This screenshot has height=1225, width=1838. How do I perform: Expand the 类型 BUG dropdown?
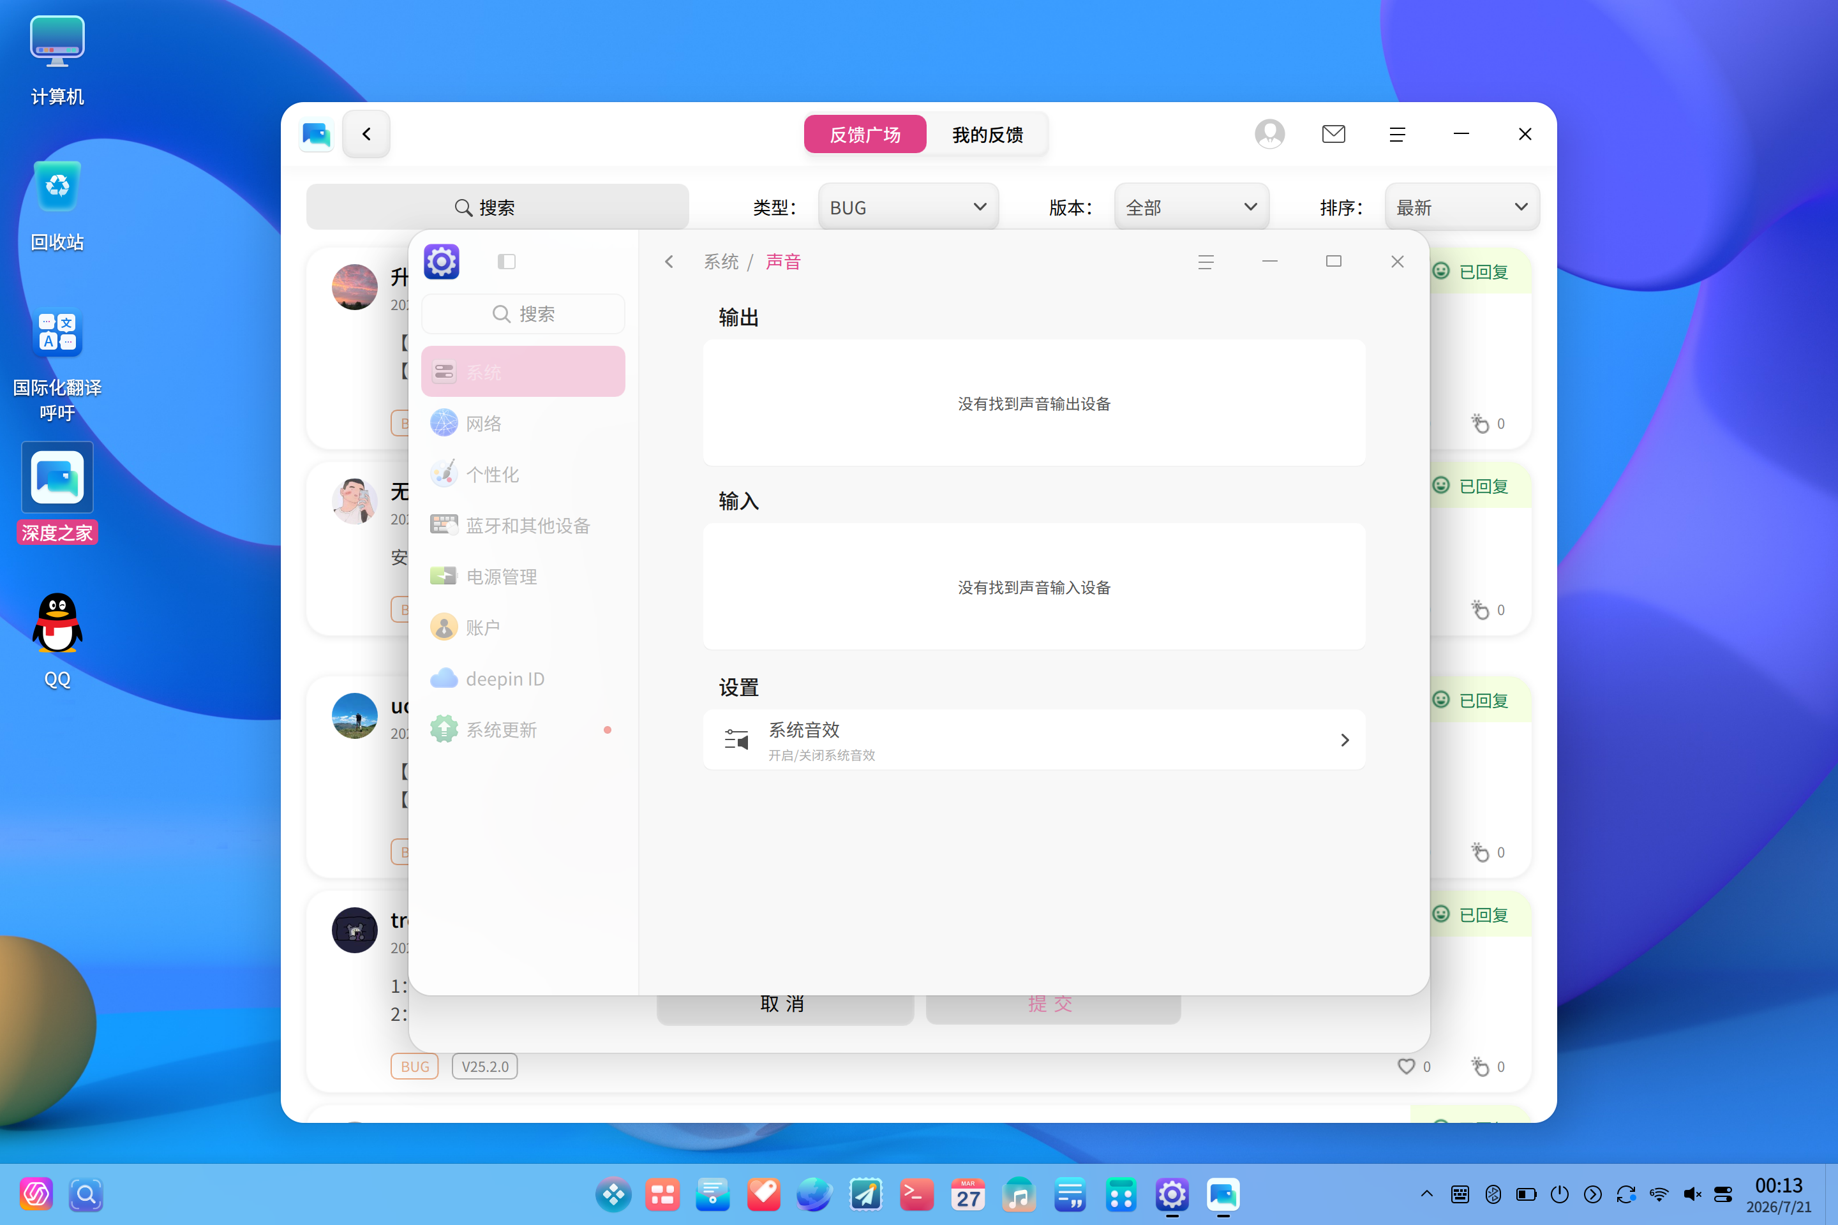(908, 207)
